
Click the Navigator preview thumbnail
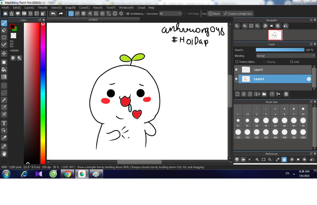(x=275, y=35)
